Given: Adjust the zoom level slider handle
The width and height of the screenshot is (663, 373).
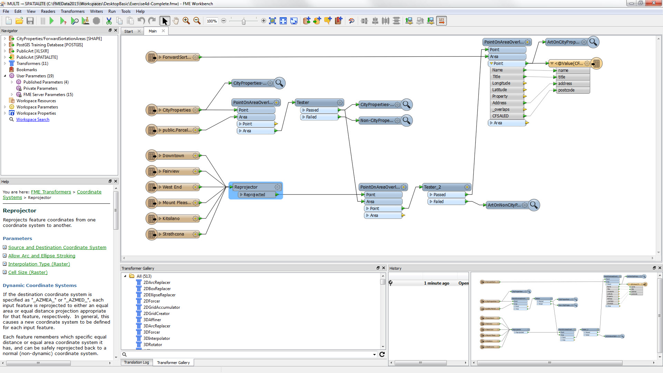Looking at the screenshot, I should tap(243, 21).
